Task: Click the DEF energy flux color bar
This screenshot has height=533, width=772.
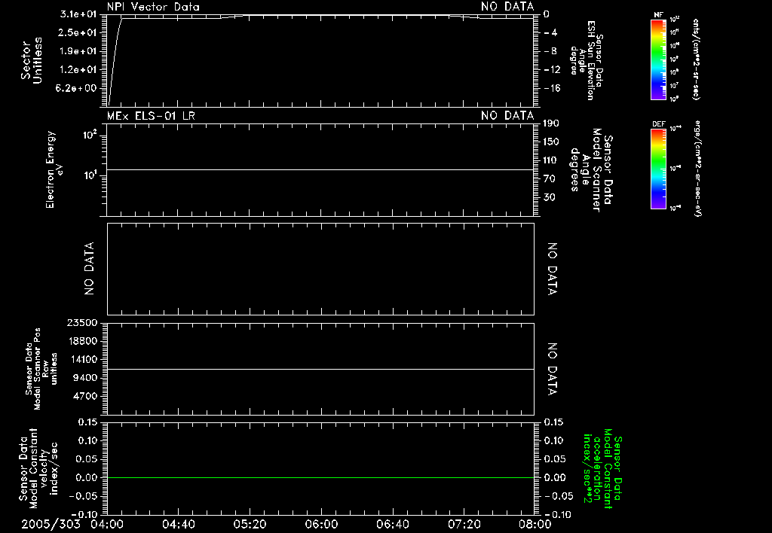Action: (x=658, y=169)
